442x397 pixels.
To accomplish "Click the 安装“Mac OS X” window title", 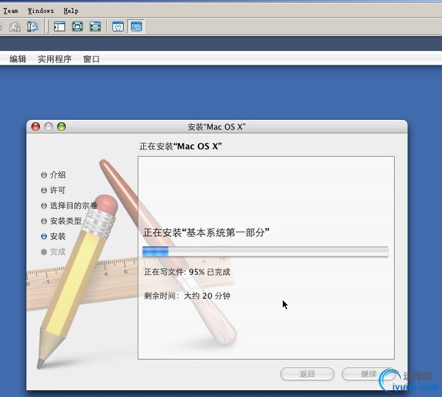I will click(x=216, y=127).
